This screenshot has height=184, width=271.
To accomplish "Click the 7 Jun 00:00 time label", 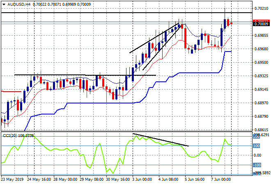I will coord(221,180).
